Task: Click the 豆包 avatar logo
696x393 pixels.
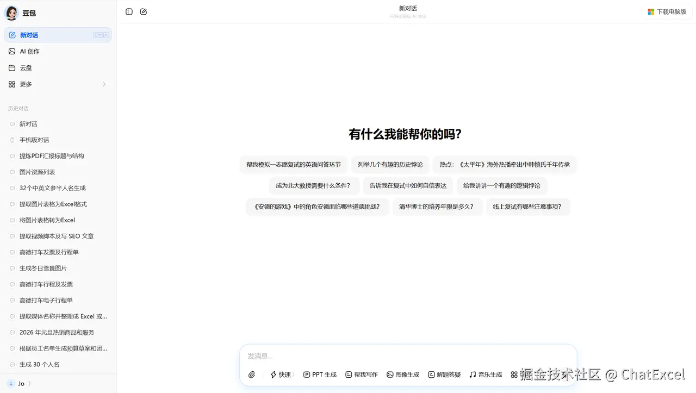Action: [x=11, y=13]
